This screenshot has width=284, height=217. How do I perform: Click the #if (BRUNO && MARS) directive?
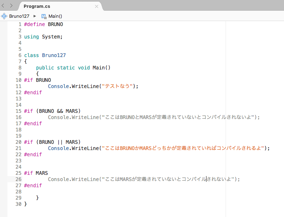point(52,111)
